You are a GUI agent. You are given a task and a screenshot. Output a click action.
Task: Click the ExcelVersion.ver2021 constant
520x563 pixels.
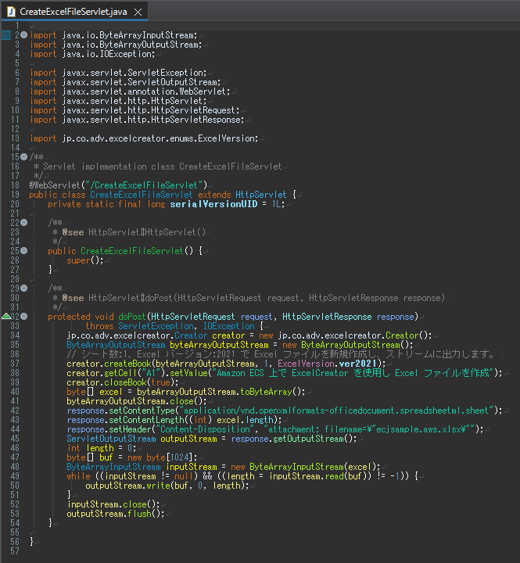pyautogui.click(x=327, y=364)
